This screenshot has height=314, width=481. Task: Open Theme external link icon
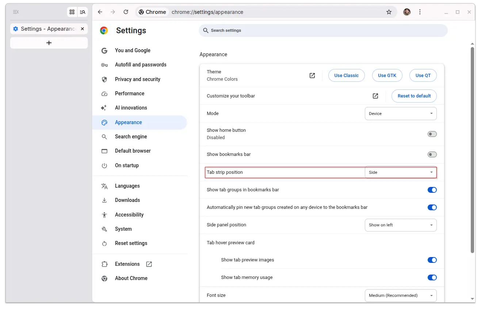[x=312, y=76]
